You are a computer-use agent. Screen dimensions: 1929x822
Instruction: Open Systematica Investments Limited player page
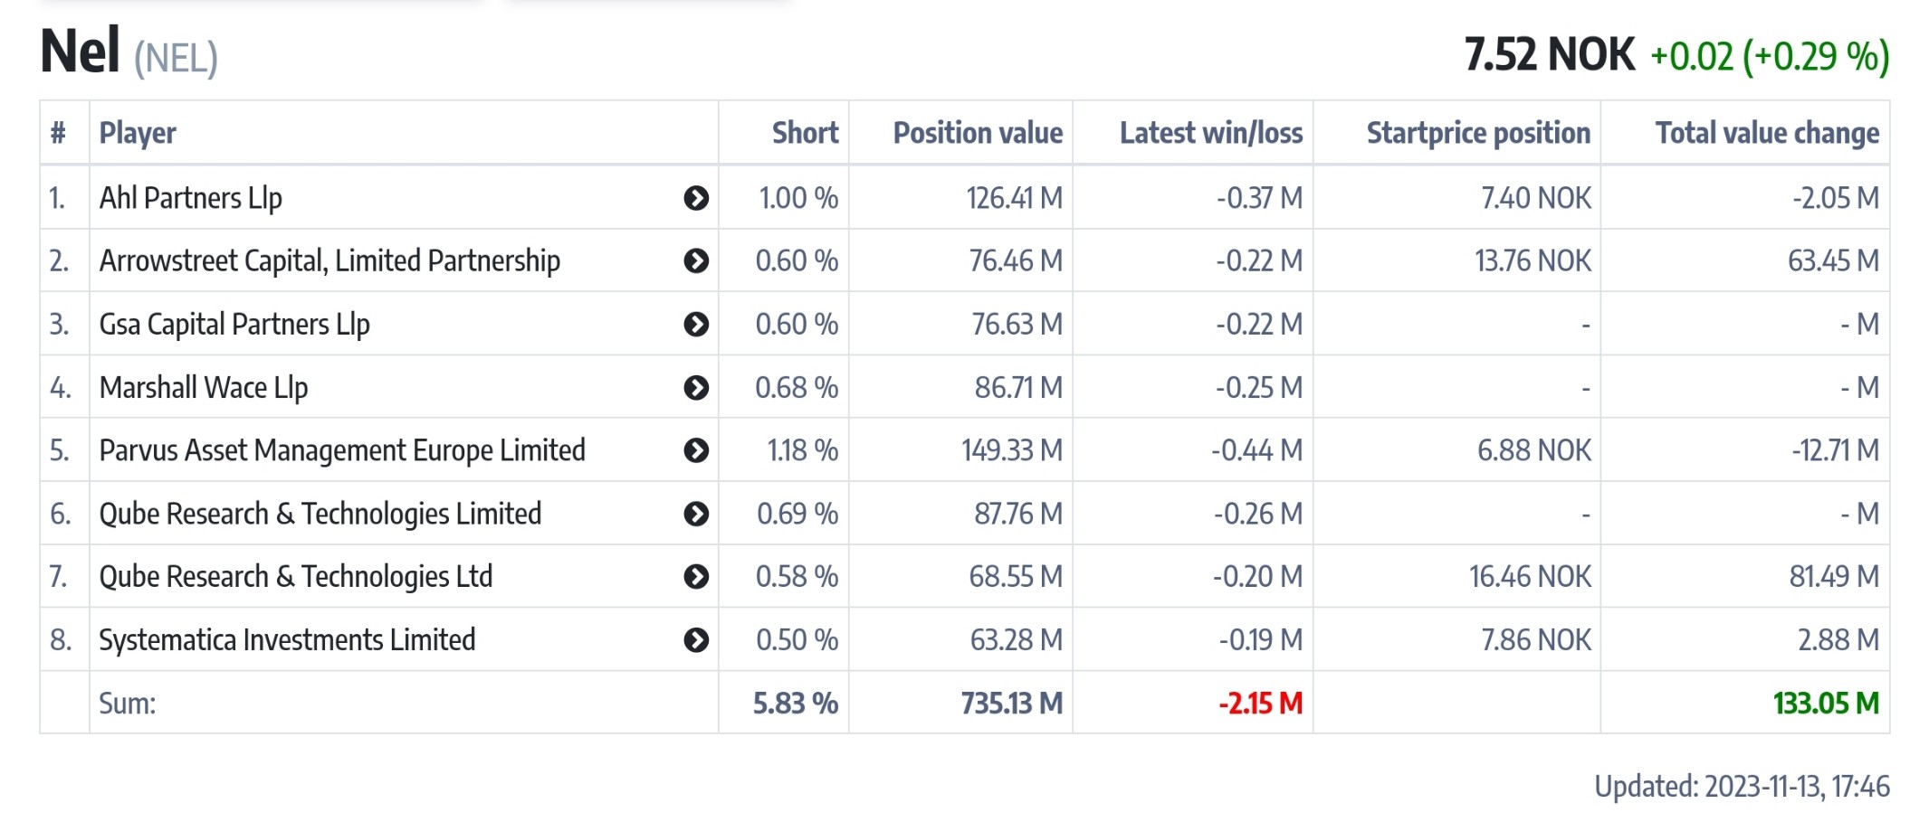[x=287, y=640]
